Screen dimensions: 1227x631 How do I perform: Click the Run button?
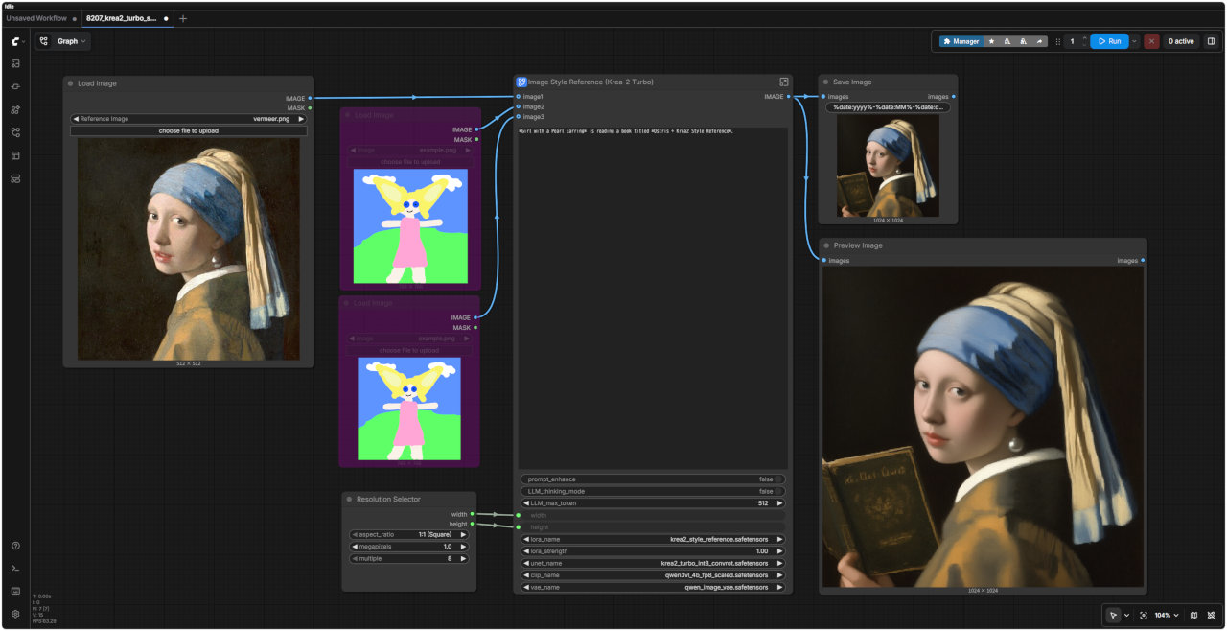(1109, 41)
